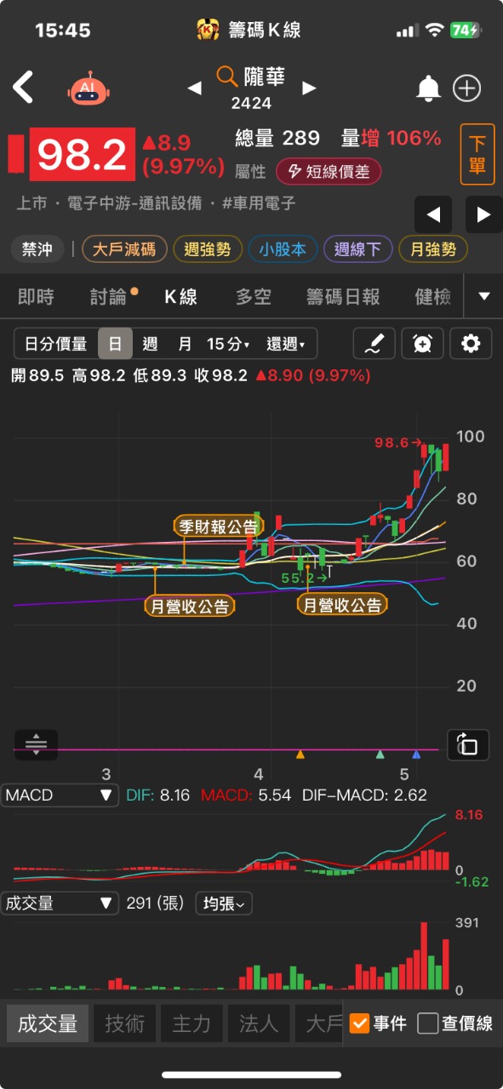Image resolution: width=503 pixels, height=1089 pixels.
Task: Toggle the 事件 checkbox
Action: 377,1023
